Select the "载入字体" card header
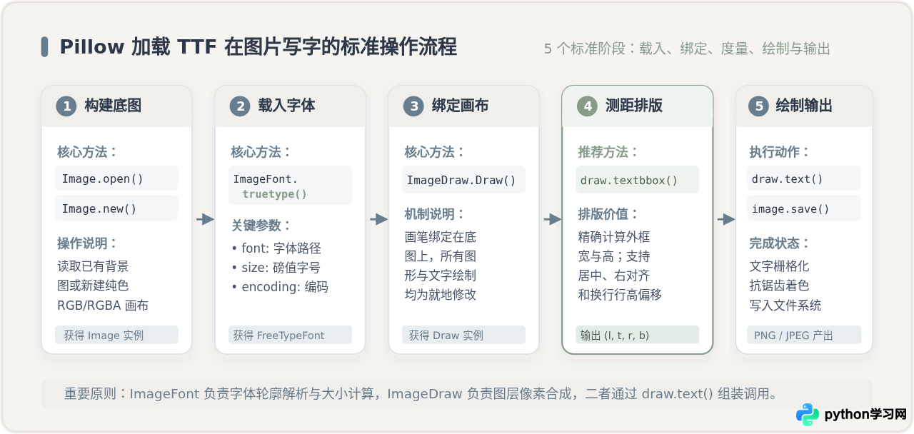The height and width of the screenshot is (434, 914). pyautogui.click(x=290, y=106)
